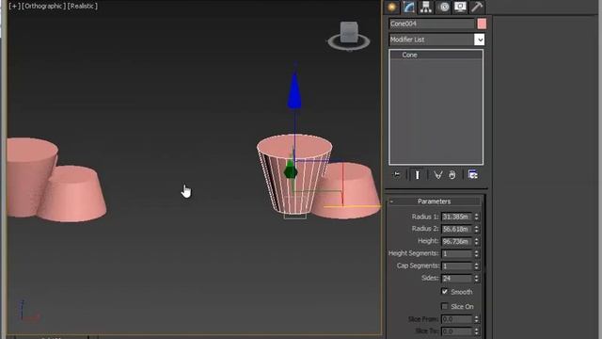Open the [Realistic] shading menu

[83, 7]
